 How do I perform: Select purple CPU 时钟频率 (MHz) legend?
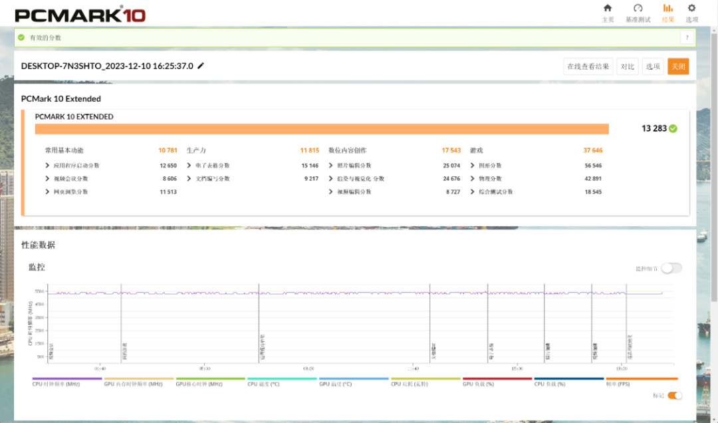pyautogui.click(x=67, y=382)
